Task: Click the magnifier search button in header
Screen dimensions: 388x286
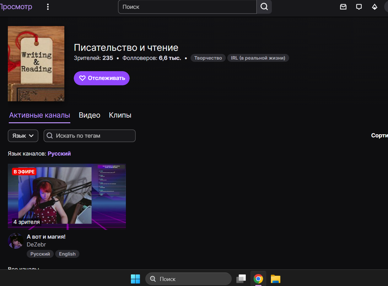Action: 264,7
